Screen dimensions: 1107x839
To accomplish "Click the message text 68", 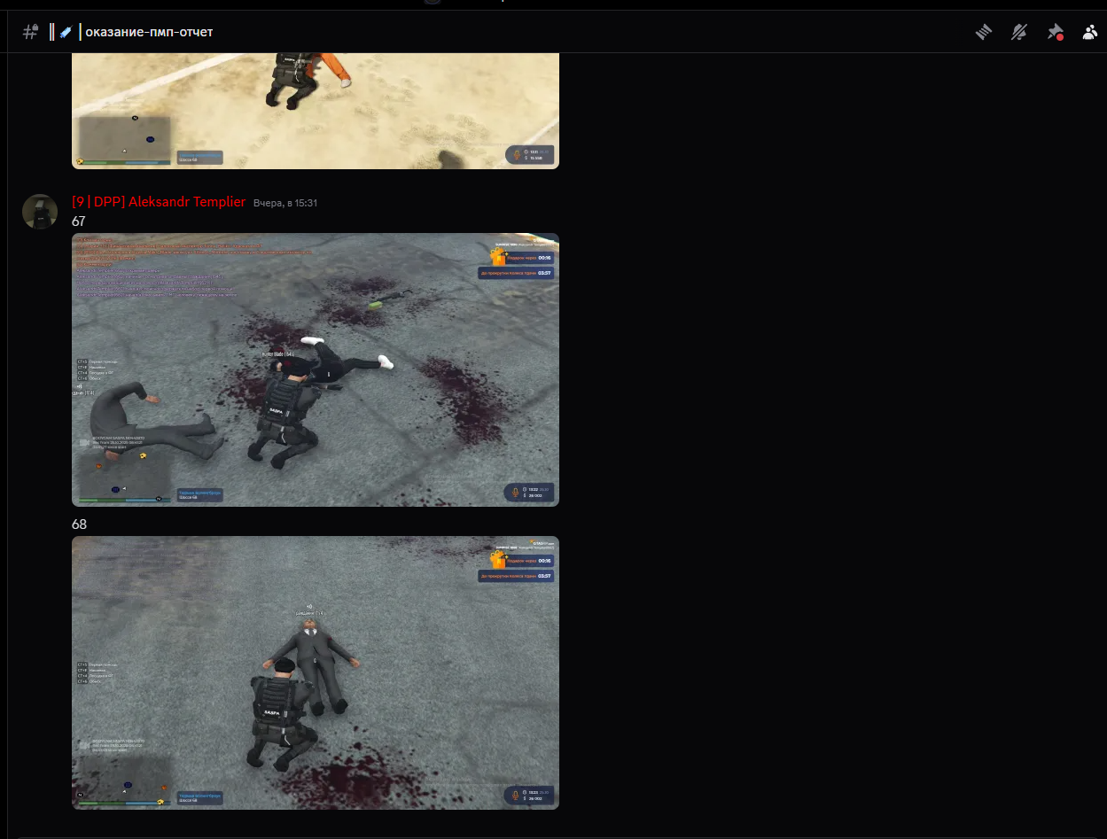I will pyautogui.click(x=79, y=524).
